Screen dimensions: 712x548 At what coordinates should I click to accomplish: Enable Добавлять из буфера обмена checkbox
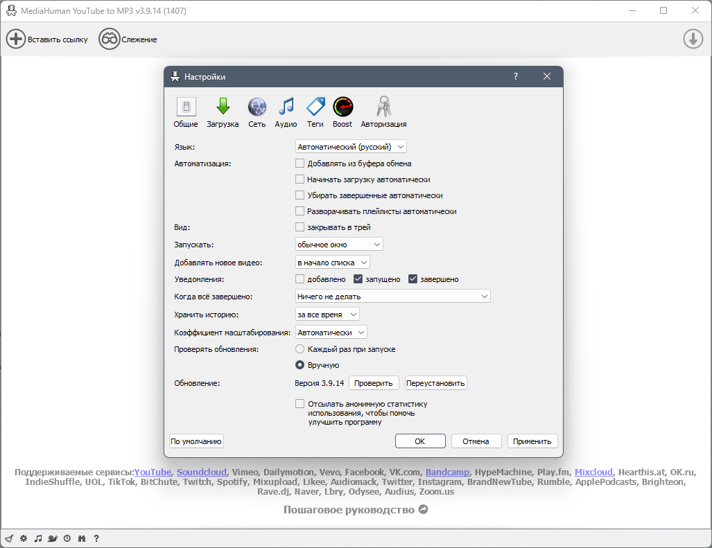click(x=299, y=163)
